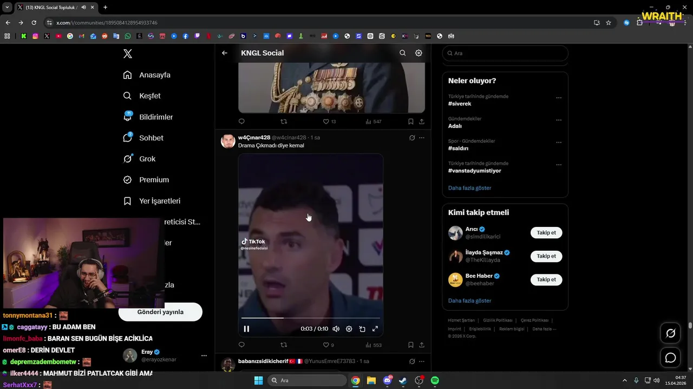693x389 pixels.
Task: Open options for #vanstadyumistiyor trend
Action: pos(559,165)
